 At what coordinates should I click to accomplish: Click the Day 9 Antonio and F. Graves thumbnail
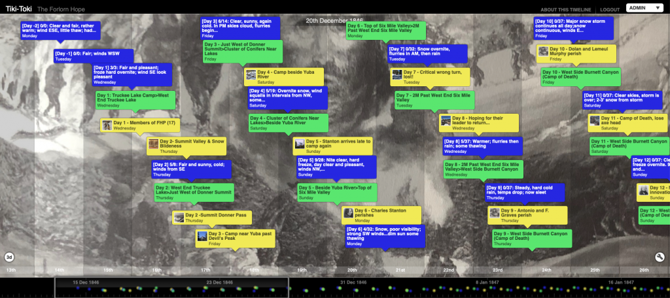(x=495, y=213)
